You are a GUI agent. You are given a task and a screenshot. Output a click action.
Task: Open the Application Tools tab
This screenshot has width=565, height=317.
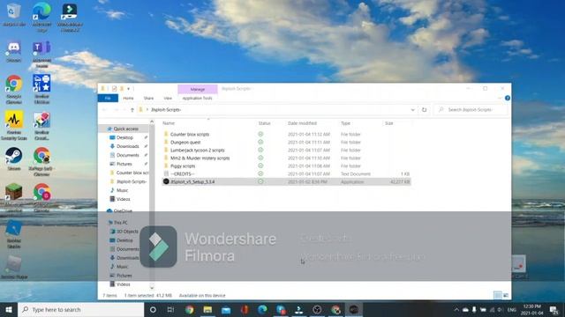point(197,98)
